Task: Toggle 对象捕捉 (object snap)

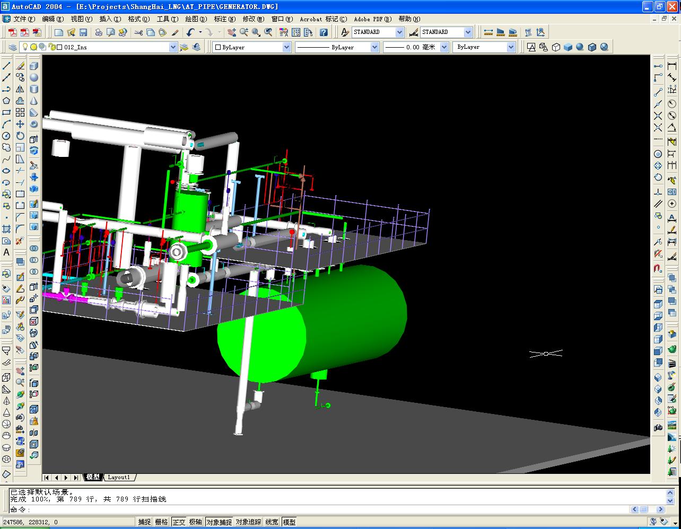Action: [x=219, y=522]
